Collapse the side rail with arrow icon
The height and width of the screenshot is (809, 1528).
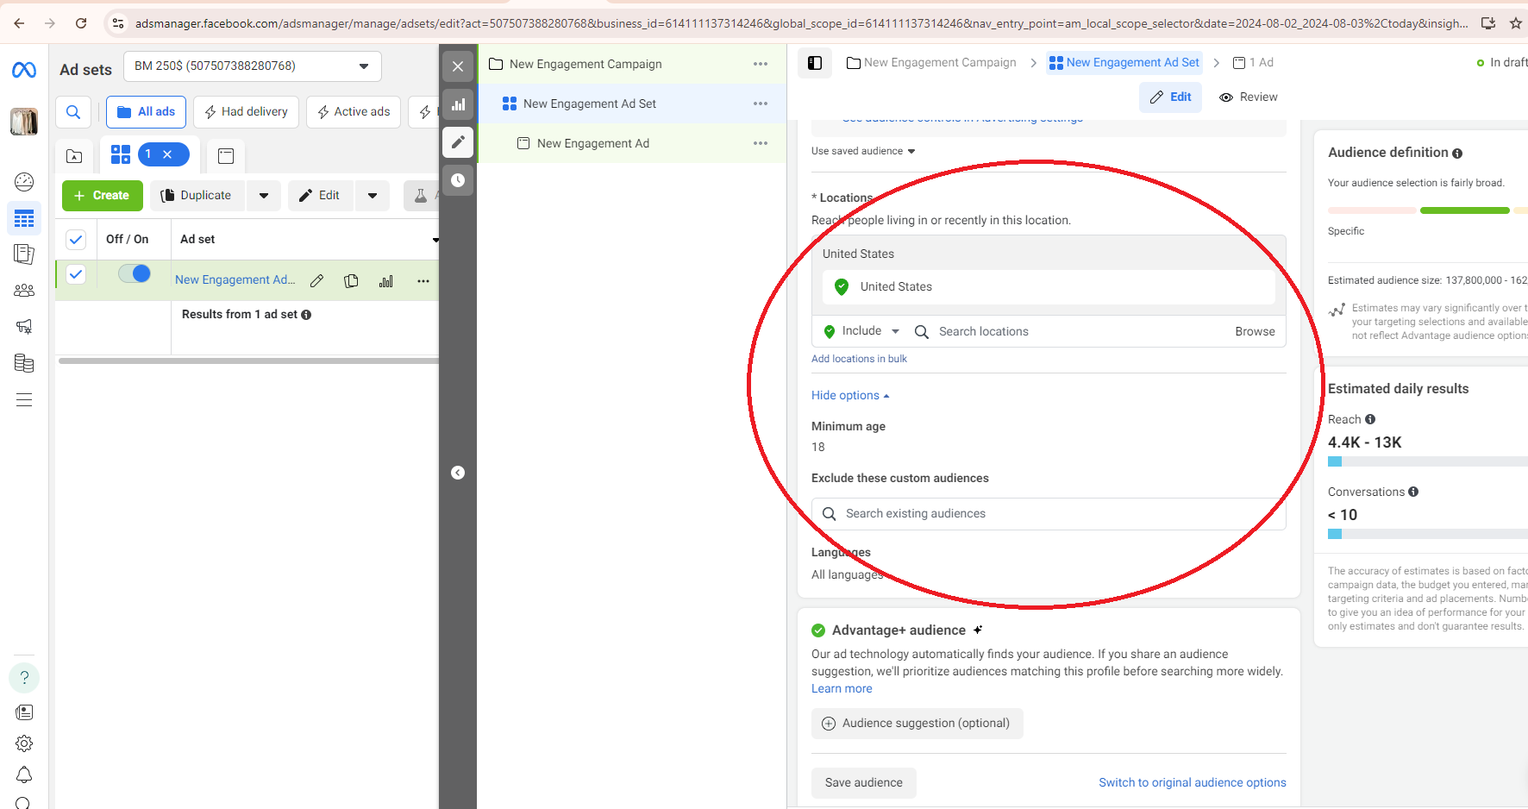(x=458, y=473)
